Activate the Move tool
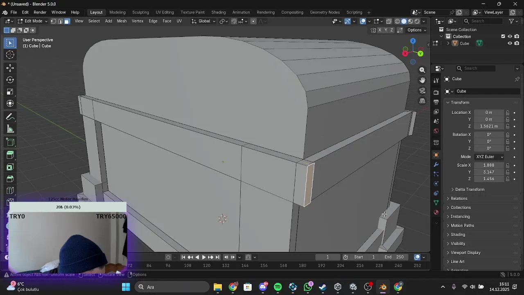 [x=10, y=68]
